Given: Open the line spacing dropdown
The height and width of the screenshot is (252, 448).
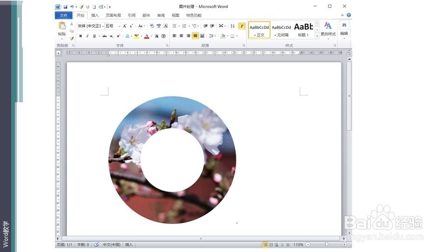Looking at the screenshot, I should (x=212, y=36).
